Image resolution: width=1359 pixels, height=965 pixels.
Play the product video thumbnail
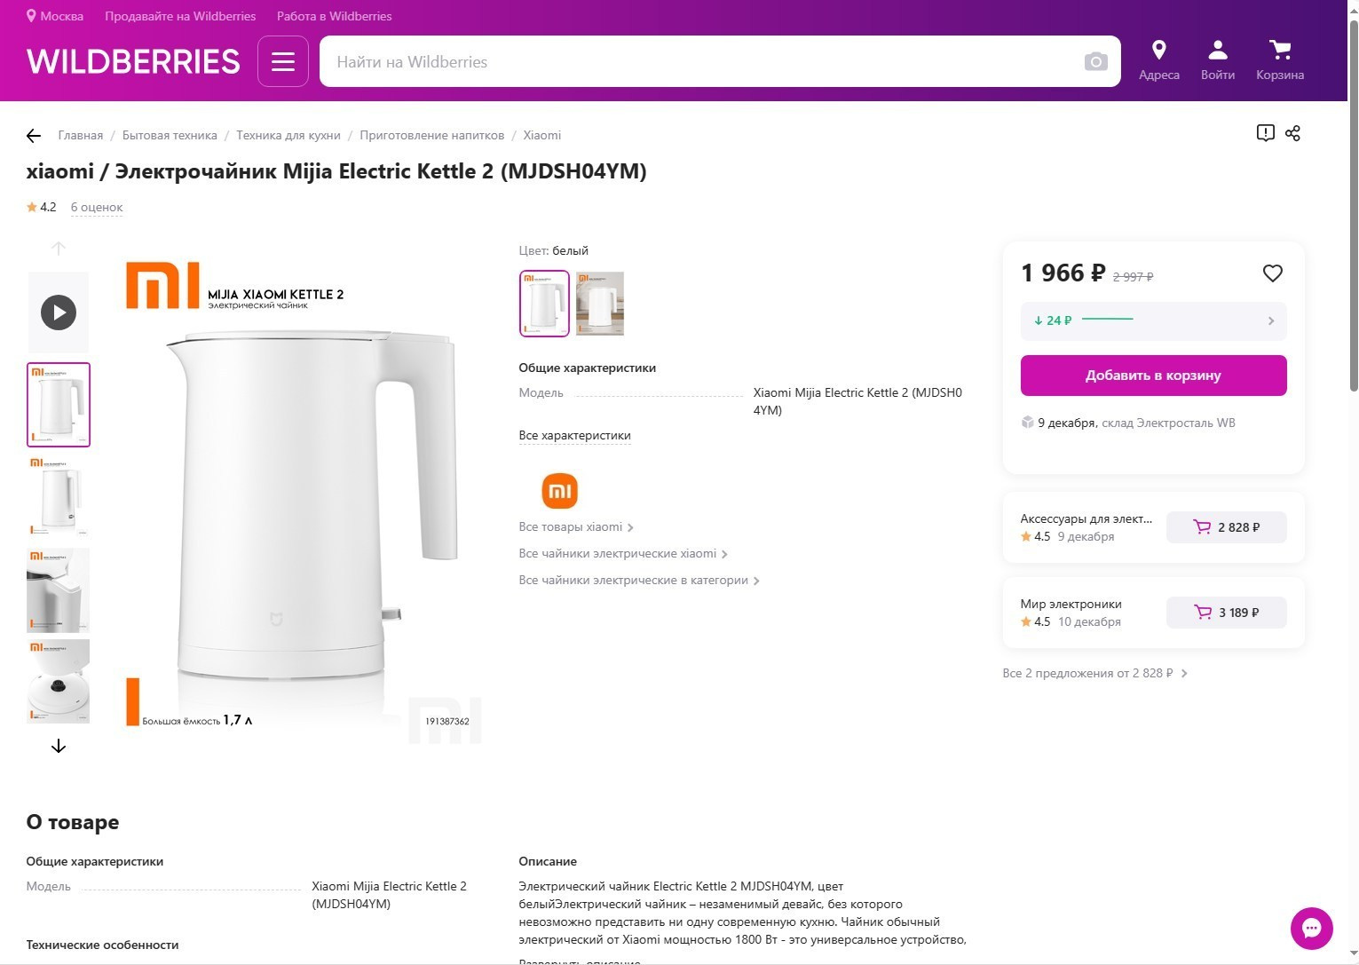(x=58, y=312)
